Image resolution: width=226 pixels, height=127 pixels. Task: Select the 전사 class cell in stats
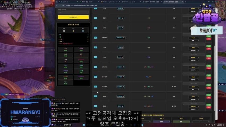tap(66, 49)
